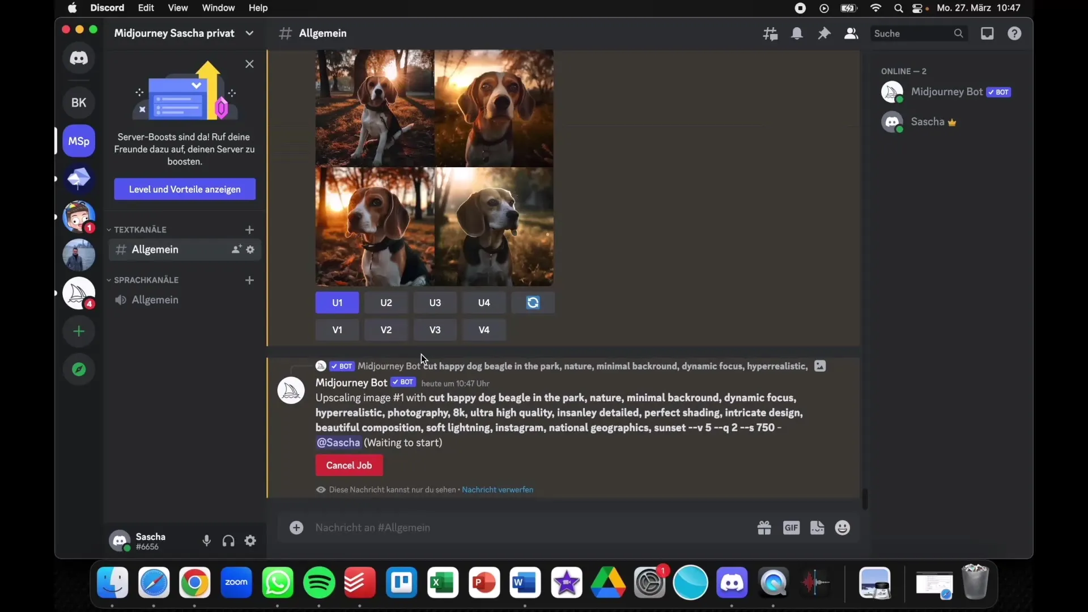Re-roll the image grid refresh button
1088x612 pixels.
point(533,303)
